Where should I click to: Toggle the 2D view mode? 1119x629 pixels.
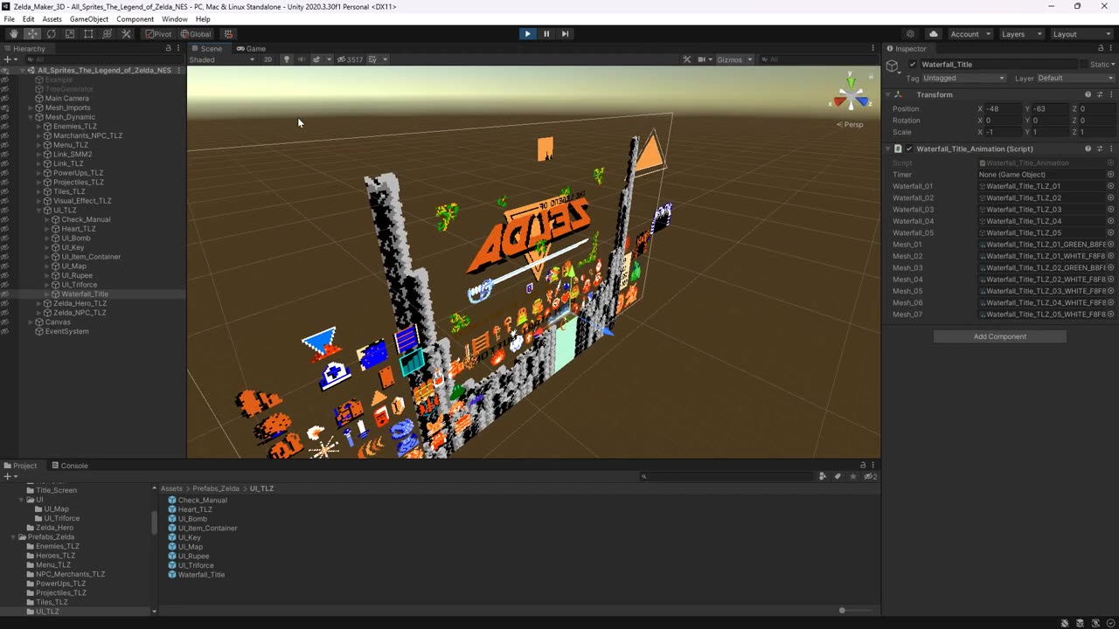268,59
